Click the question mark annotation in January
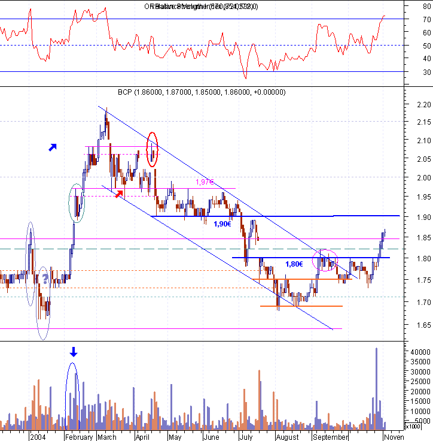This screenshot has height=441, width=433. click(x=45, y=279)
